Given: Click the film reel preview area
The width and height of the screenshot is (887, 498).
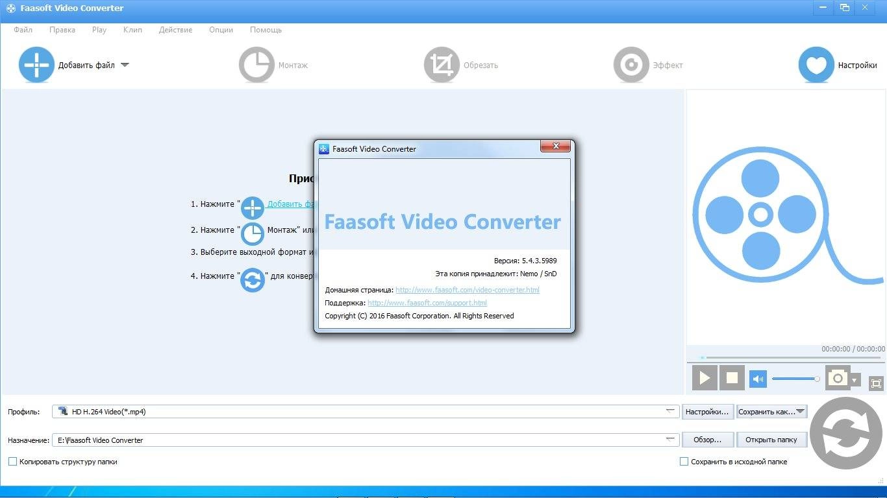Looking at the screenshot, I should click(x=786, y=217).
